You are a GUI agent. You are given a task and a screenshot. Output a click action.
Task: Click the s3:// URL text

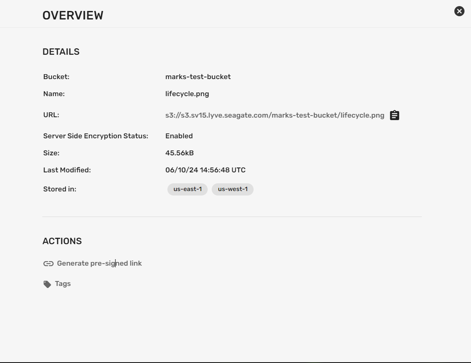tap(274, 116)
